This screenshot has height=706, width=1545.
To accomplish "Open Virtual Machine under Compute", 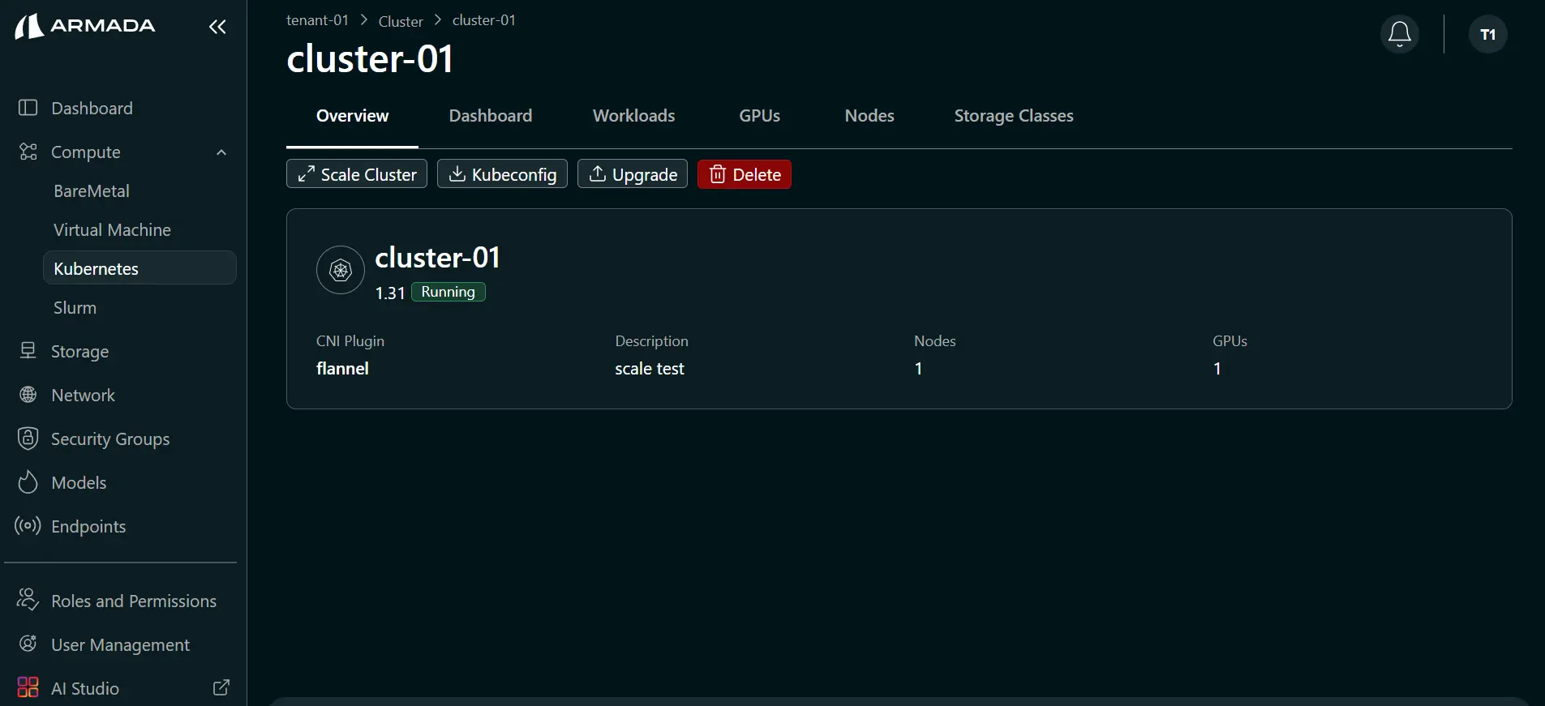I will pos(112,229).
